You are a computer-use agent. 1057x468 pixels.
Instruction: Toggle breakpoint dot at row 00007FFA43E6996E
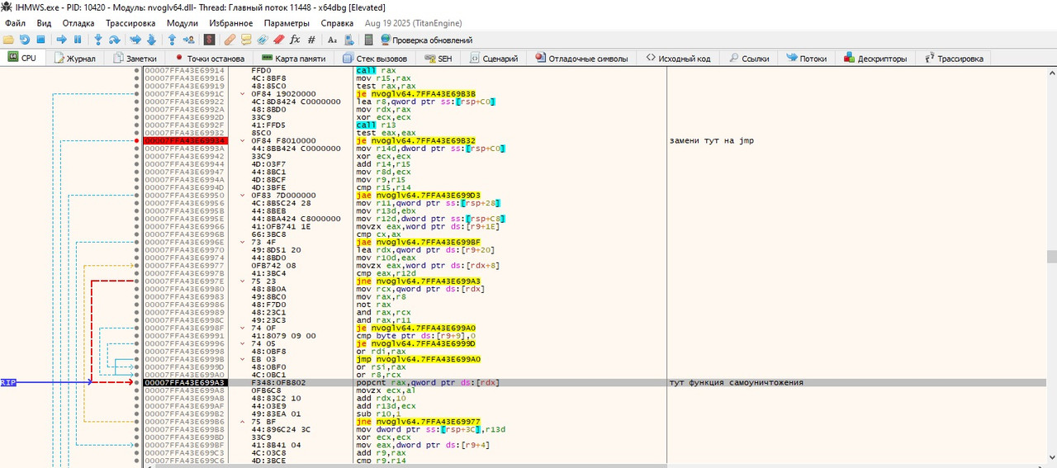click(137, 242)
